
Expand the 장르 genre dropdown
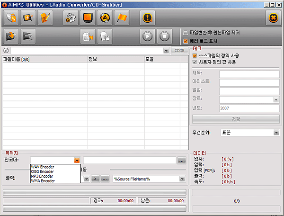pyautogui.click(x=276, y=99)
